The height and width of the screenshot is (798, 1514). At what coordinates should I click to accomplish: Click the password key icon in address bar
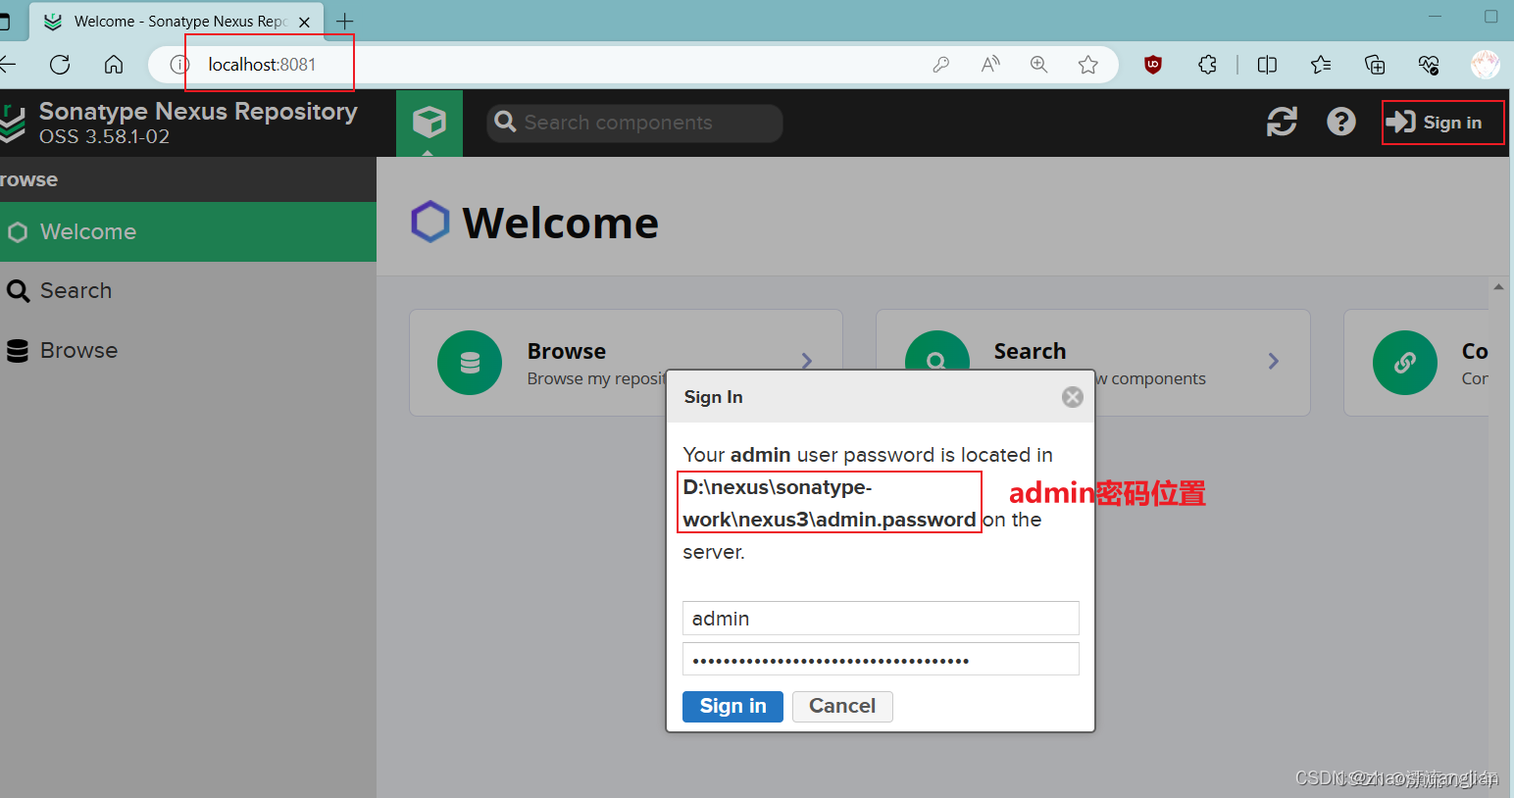point(941,65)
